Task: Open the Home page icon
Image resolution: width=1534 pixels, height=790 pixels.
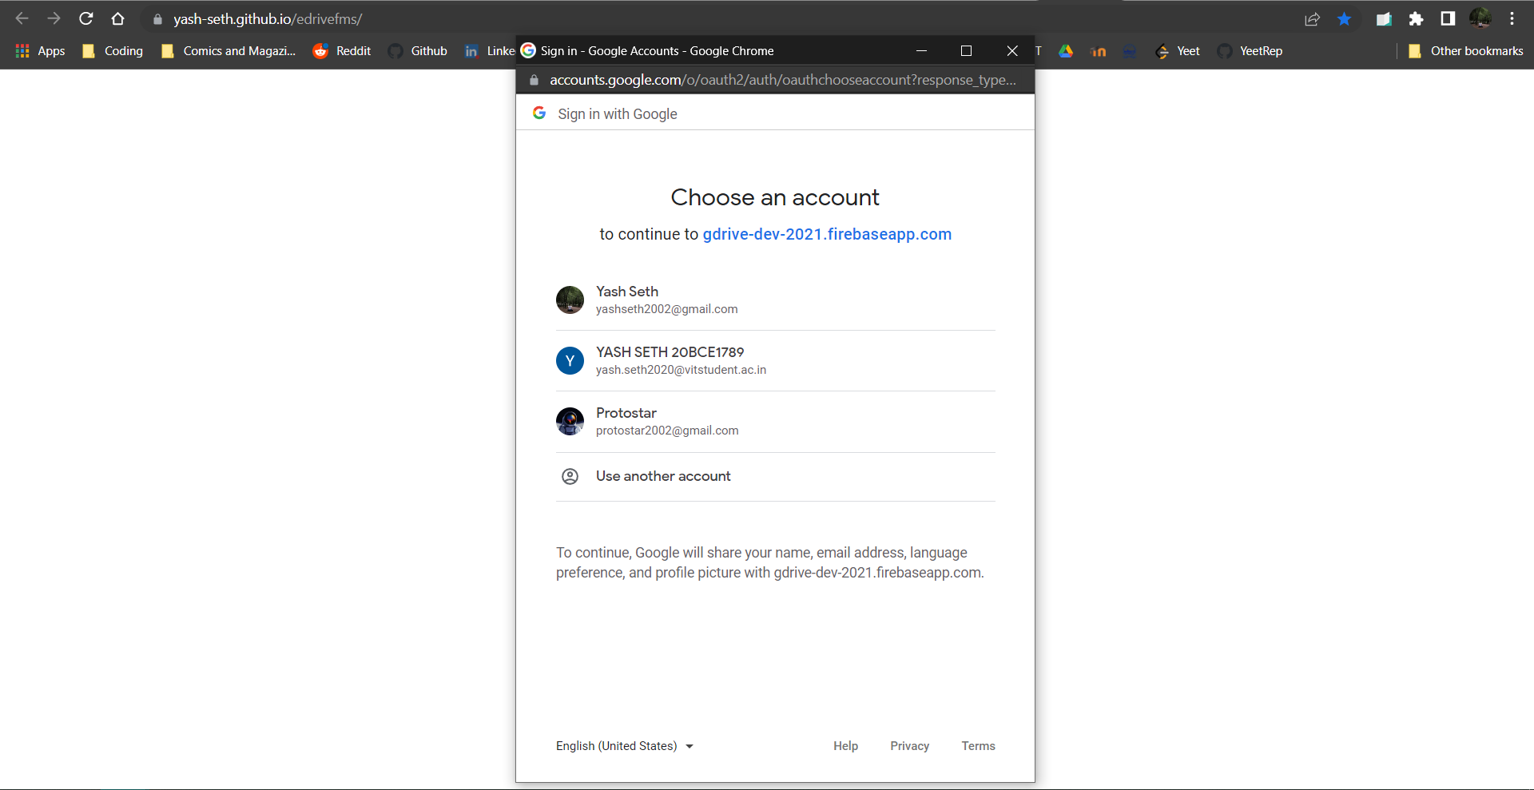Action: click(x=117, y=18)
